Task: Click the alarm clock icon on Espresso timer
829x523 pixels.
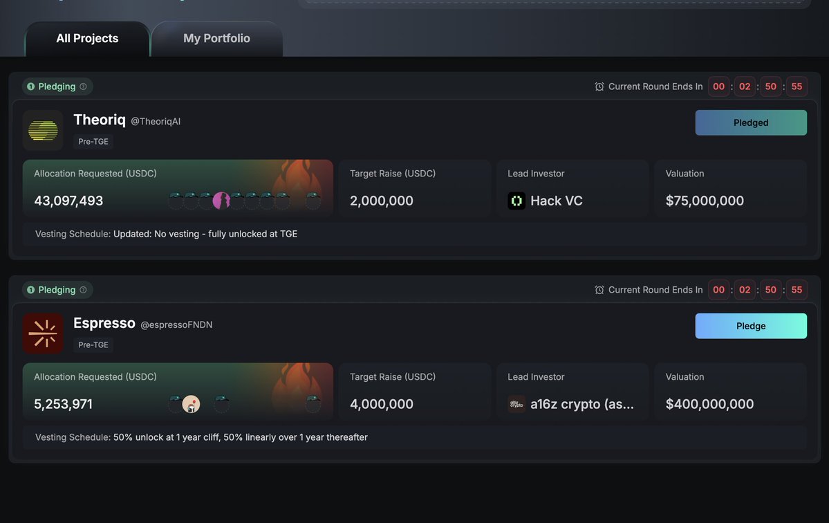Action: 599,290
